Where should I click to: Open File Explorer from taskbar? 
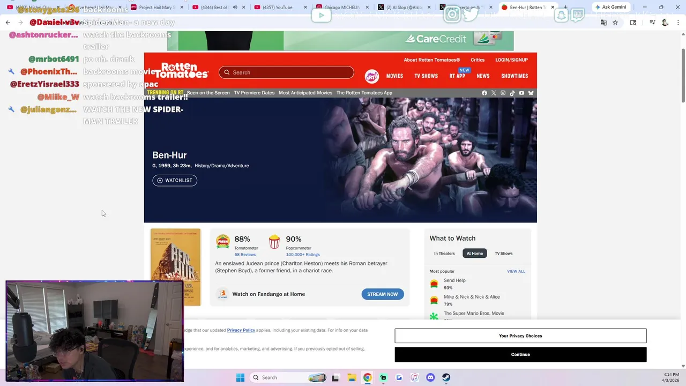[x=351, y=377]
